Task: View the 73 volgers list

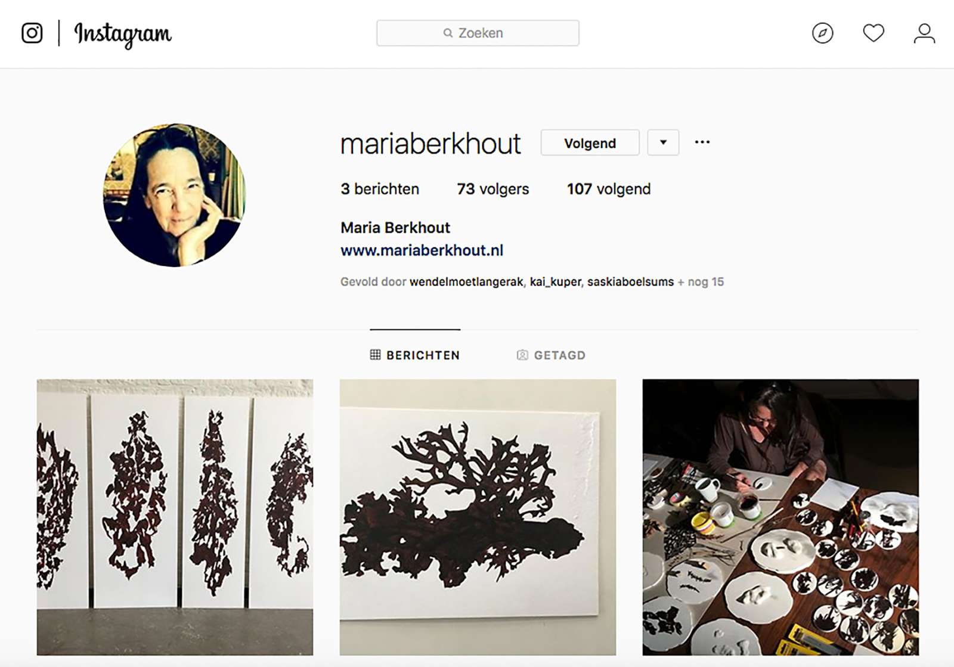Action: pyautogui.click(x=493, y=189)
